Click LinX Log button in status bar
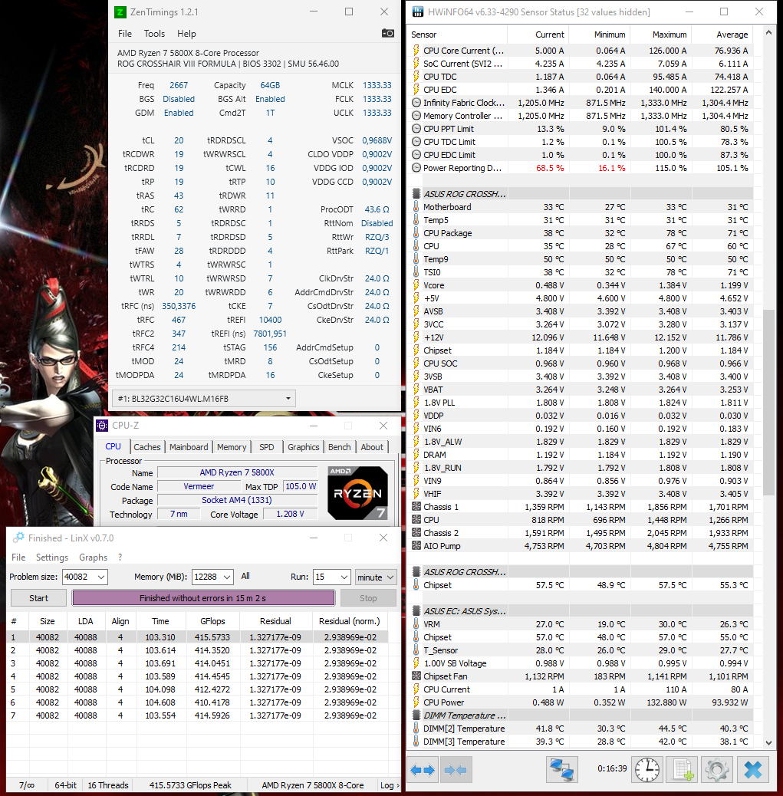 coord(390,784)
